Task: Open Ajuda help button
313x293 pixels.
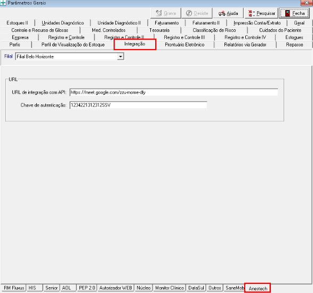Action: coord(228,13)
